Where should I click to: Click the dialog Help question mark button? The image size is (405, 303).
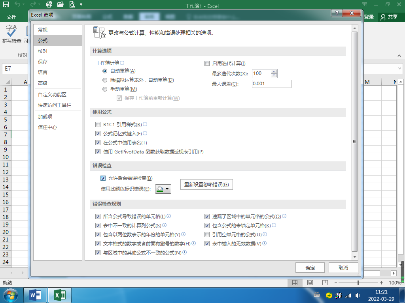tap(337, 13)
